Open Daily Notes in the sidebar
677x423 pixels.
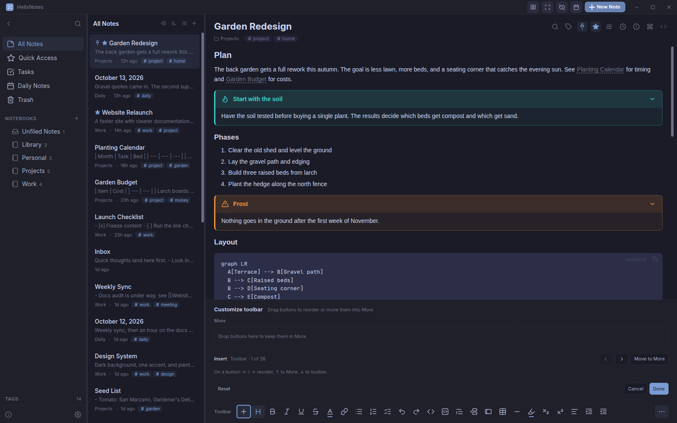click(x=43, y=86)
